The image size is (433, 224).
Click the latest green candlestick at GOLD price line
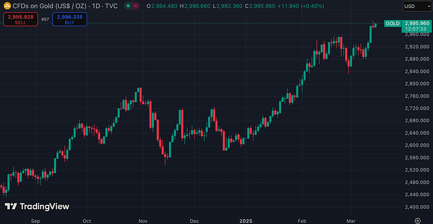(x=375, y=25)
